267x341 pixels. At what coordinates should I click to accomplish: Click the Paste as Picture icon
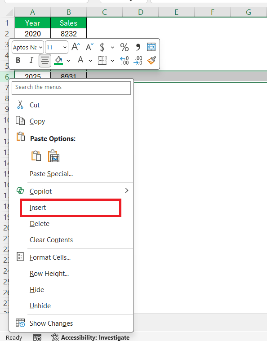[x=53, y=156]
